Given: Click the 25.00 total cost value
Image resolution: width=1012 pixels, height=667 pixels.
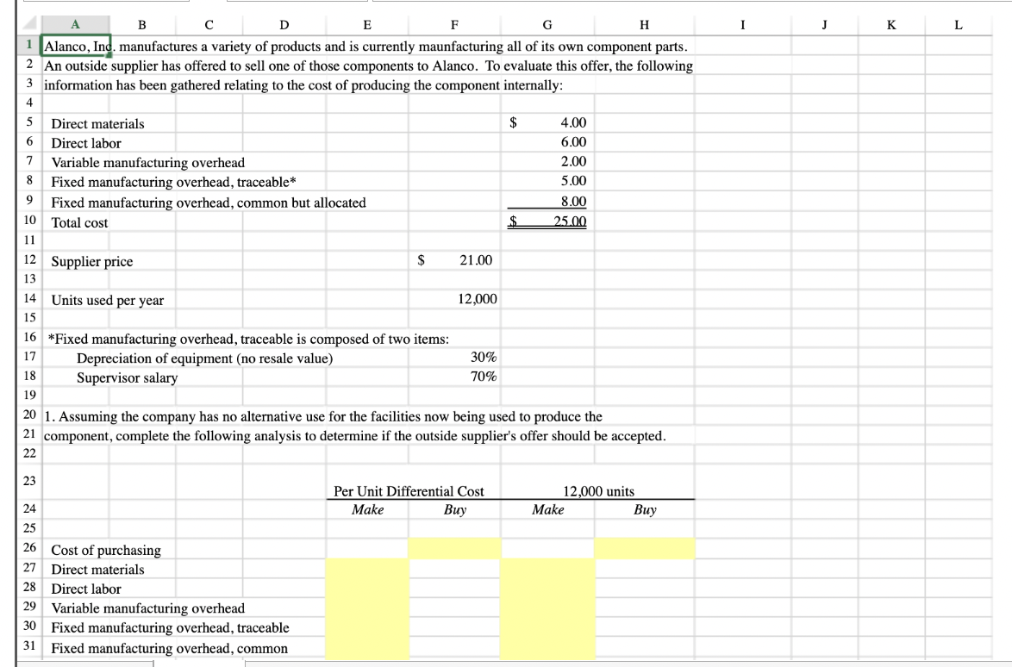Looking at the screenshot, I should click(570, 221).
